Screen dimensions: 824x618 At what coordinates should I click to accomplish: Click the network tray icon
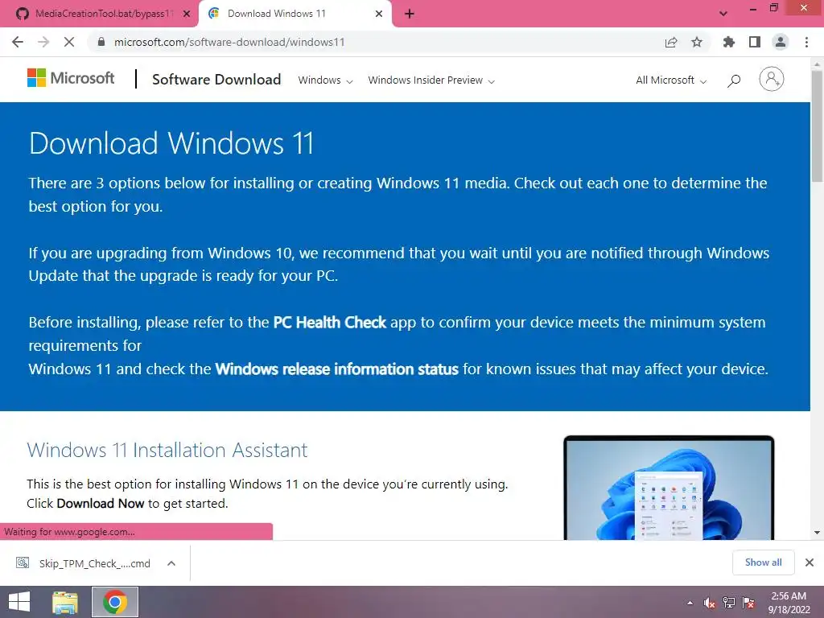tap(729, 603)
